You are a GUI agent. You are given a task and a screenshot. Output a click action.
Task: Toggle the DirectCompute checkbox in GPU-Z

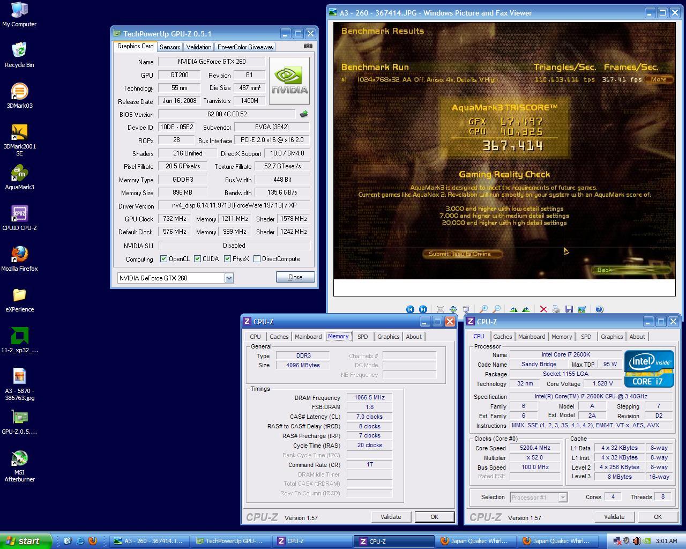pos(257,259)
